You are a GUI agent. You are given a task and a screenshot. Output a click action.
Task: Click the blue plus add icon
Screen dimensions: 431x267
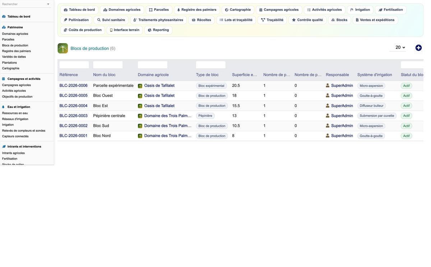(418, 48)
